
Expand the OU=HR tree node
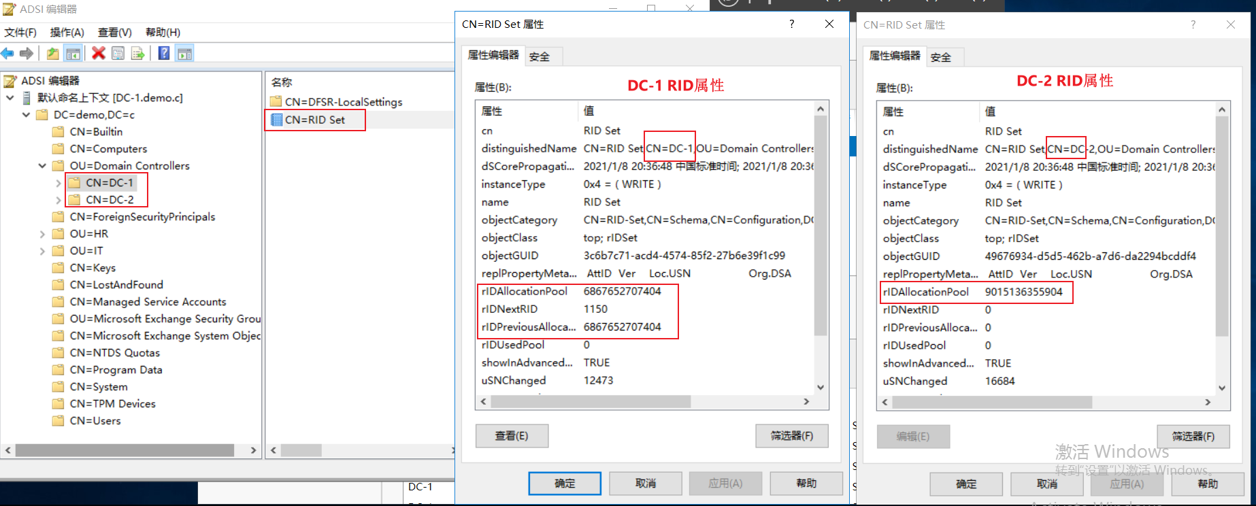[42, 234]
